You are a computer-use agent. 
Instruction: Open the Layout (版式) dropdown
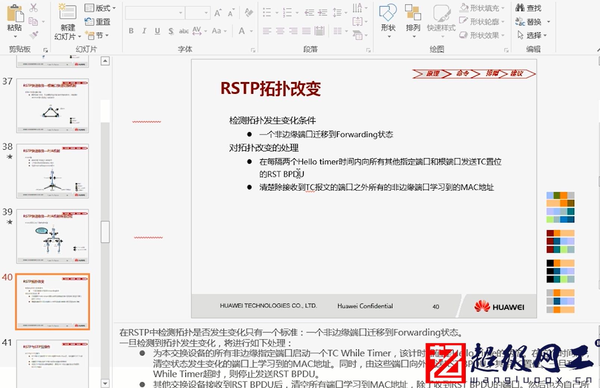pyautogui.click(x=100, y=8)
